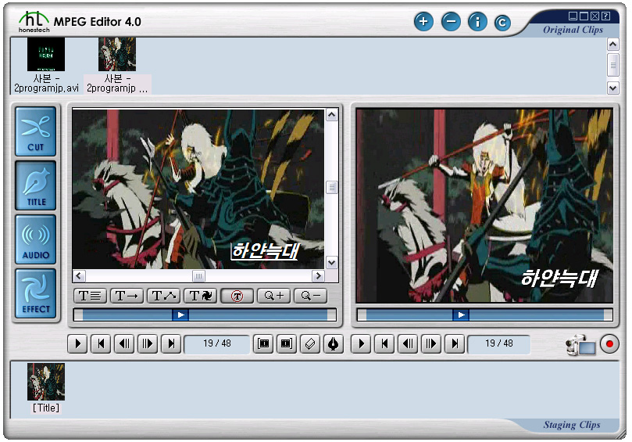Play the right output preview
This screenshot has height=442, width=632.
click(x=361, y=344)
